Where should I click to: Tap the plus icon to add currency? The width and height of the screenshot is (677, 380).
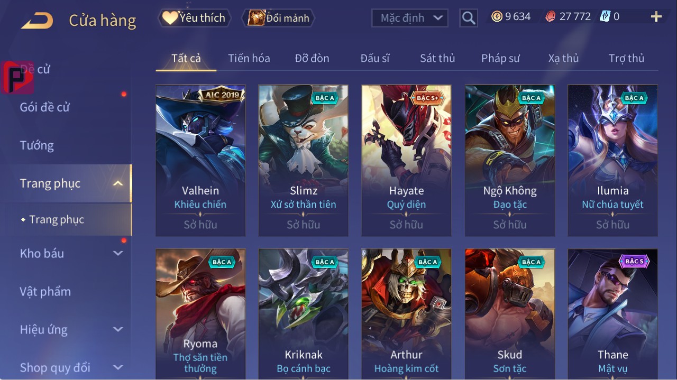coord(656,17)
